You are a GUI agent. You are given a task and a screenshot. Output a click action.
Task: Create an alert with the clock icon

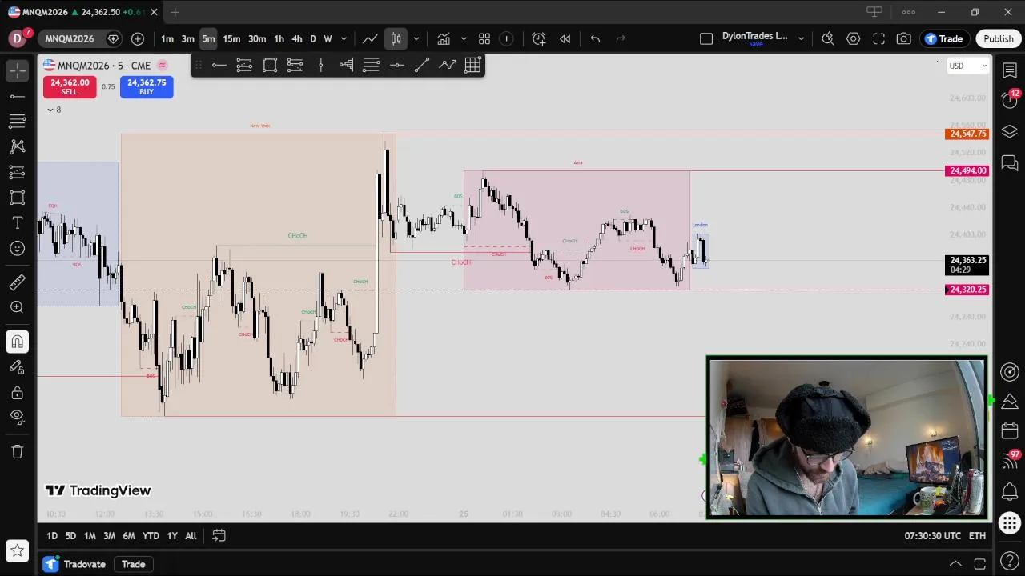(x=539, y=38)
